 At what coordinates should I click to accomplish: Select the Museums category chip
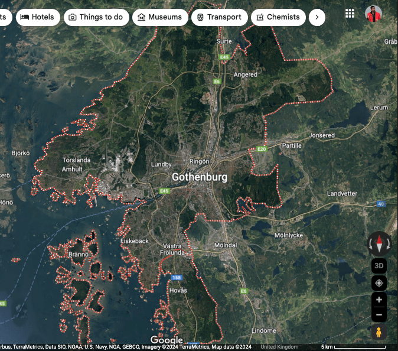click(x=159, y=17)
